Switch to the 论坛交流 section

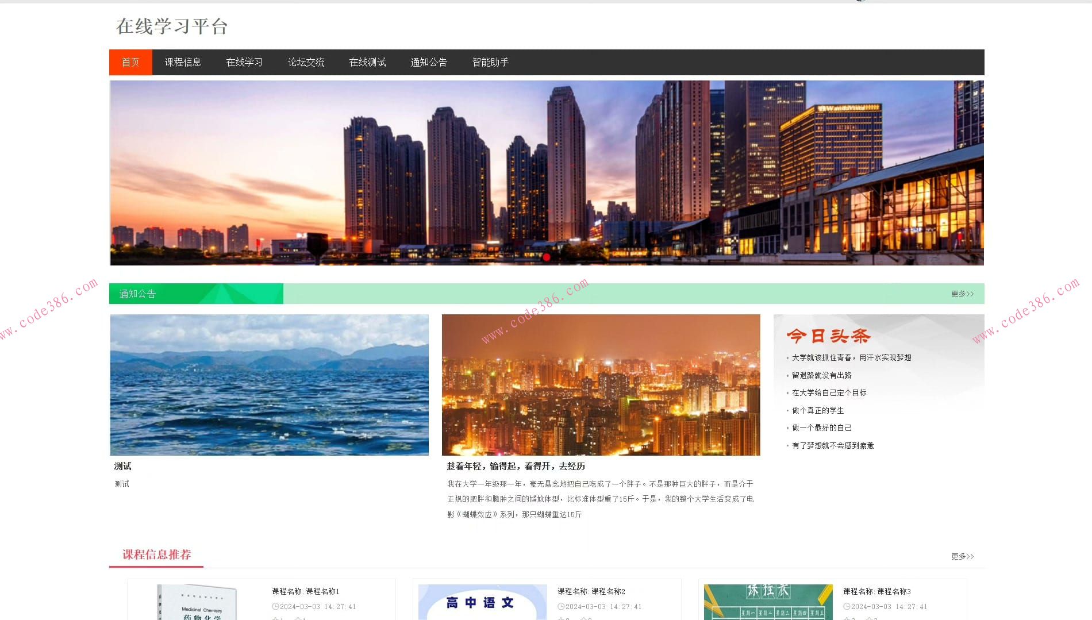(306, 62)
